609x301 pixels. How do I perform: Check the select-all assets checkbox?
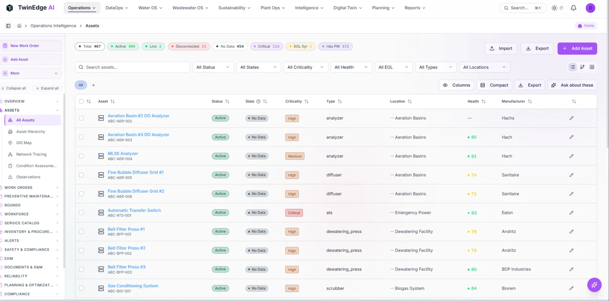tap(81, 102)
